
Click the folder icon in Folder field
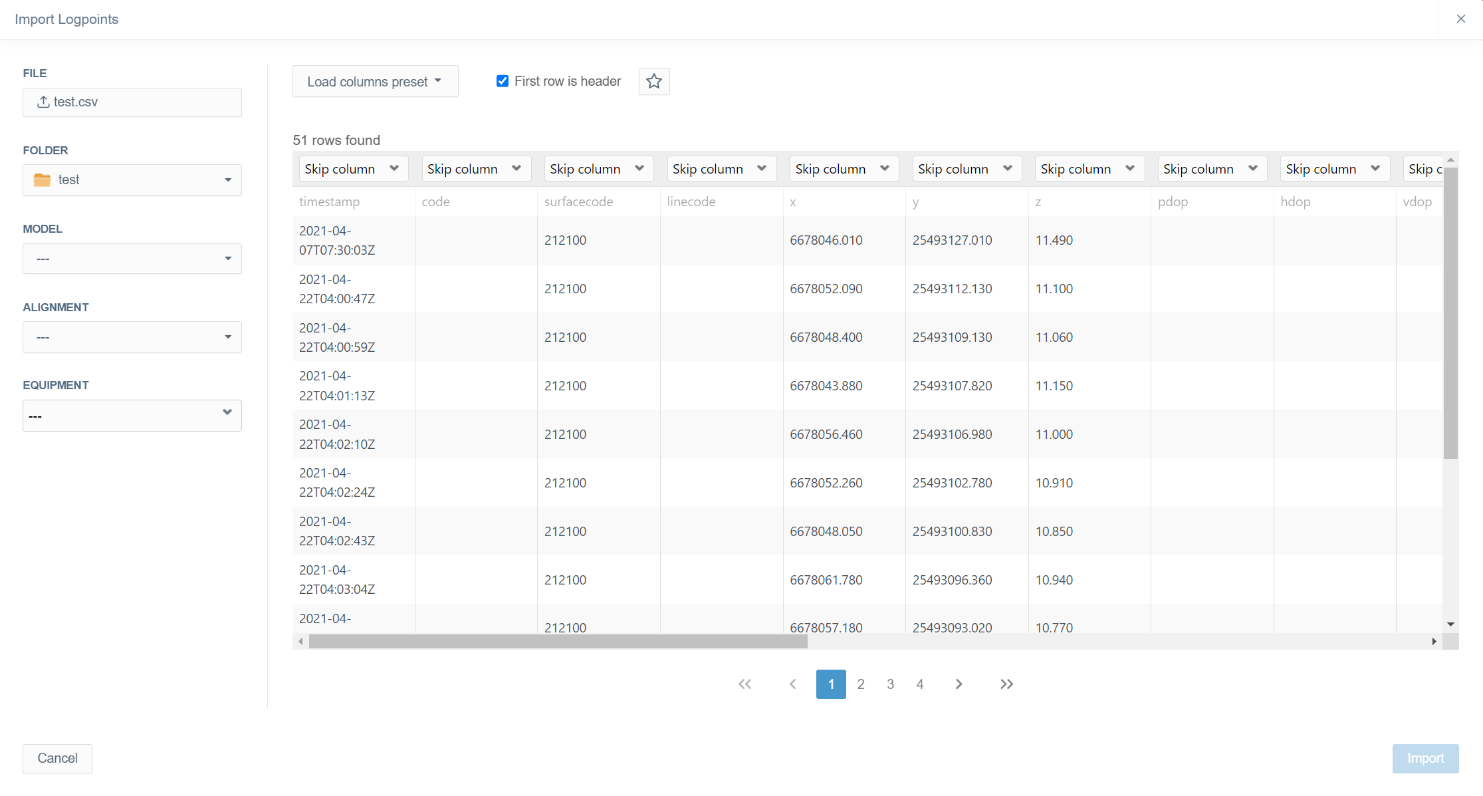coord(43,180)
